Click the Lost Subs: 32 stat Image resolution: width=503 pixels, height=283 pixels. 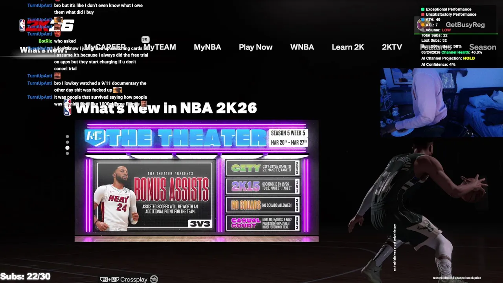pos(434,40)
